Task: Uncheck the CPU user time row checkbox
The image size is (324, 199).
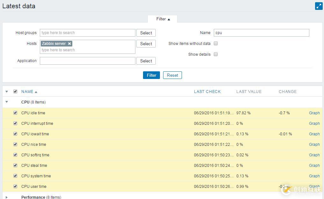Action: [x=15, y=187]
